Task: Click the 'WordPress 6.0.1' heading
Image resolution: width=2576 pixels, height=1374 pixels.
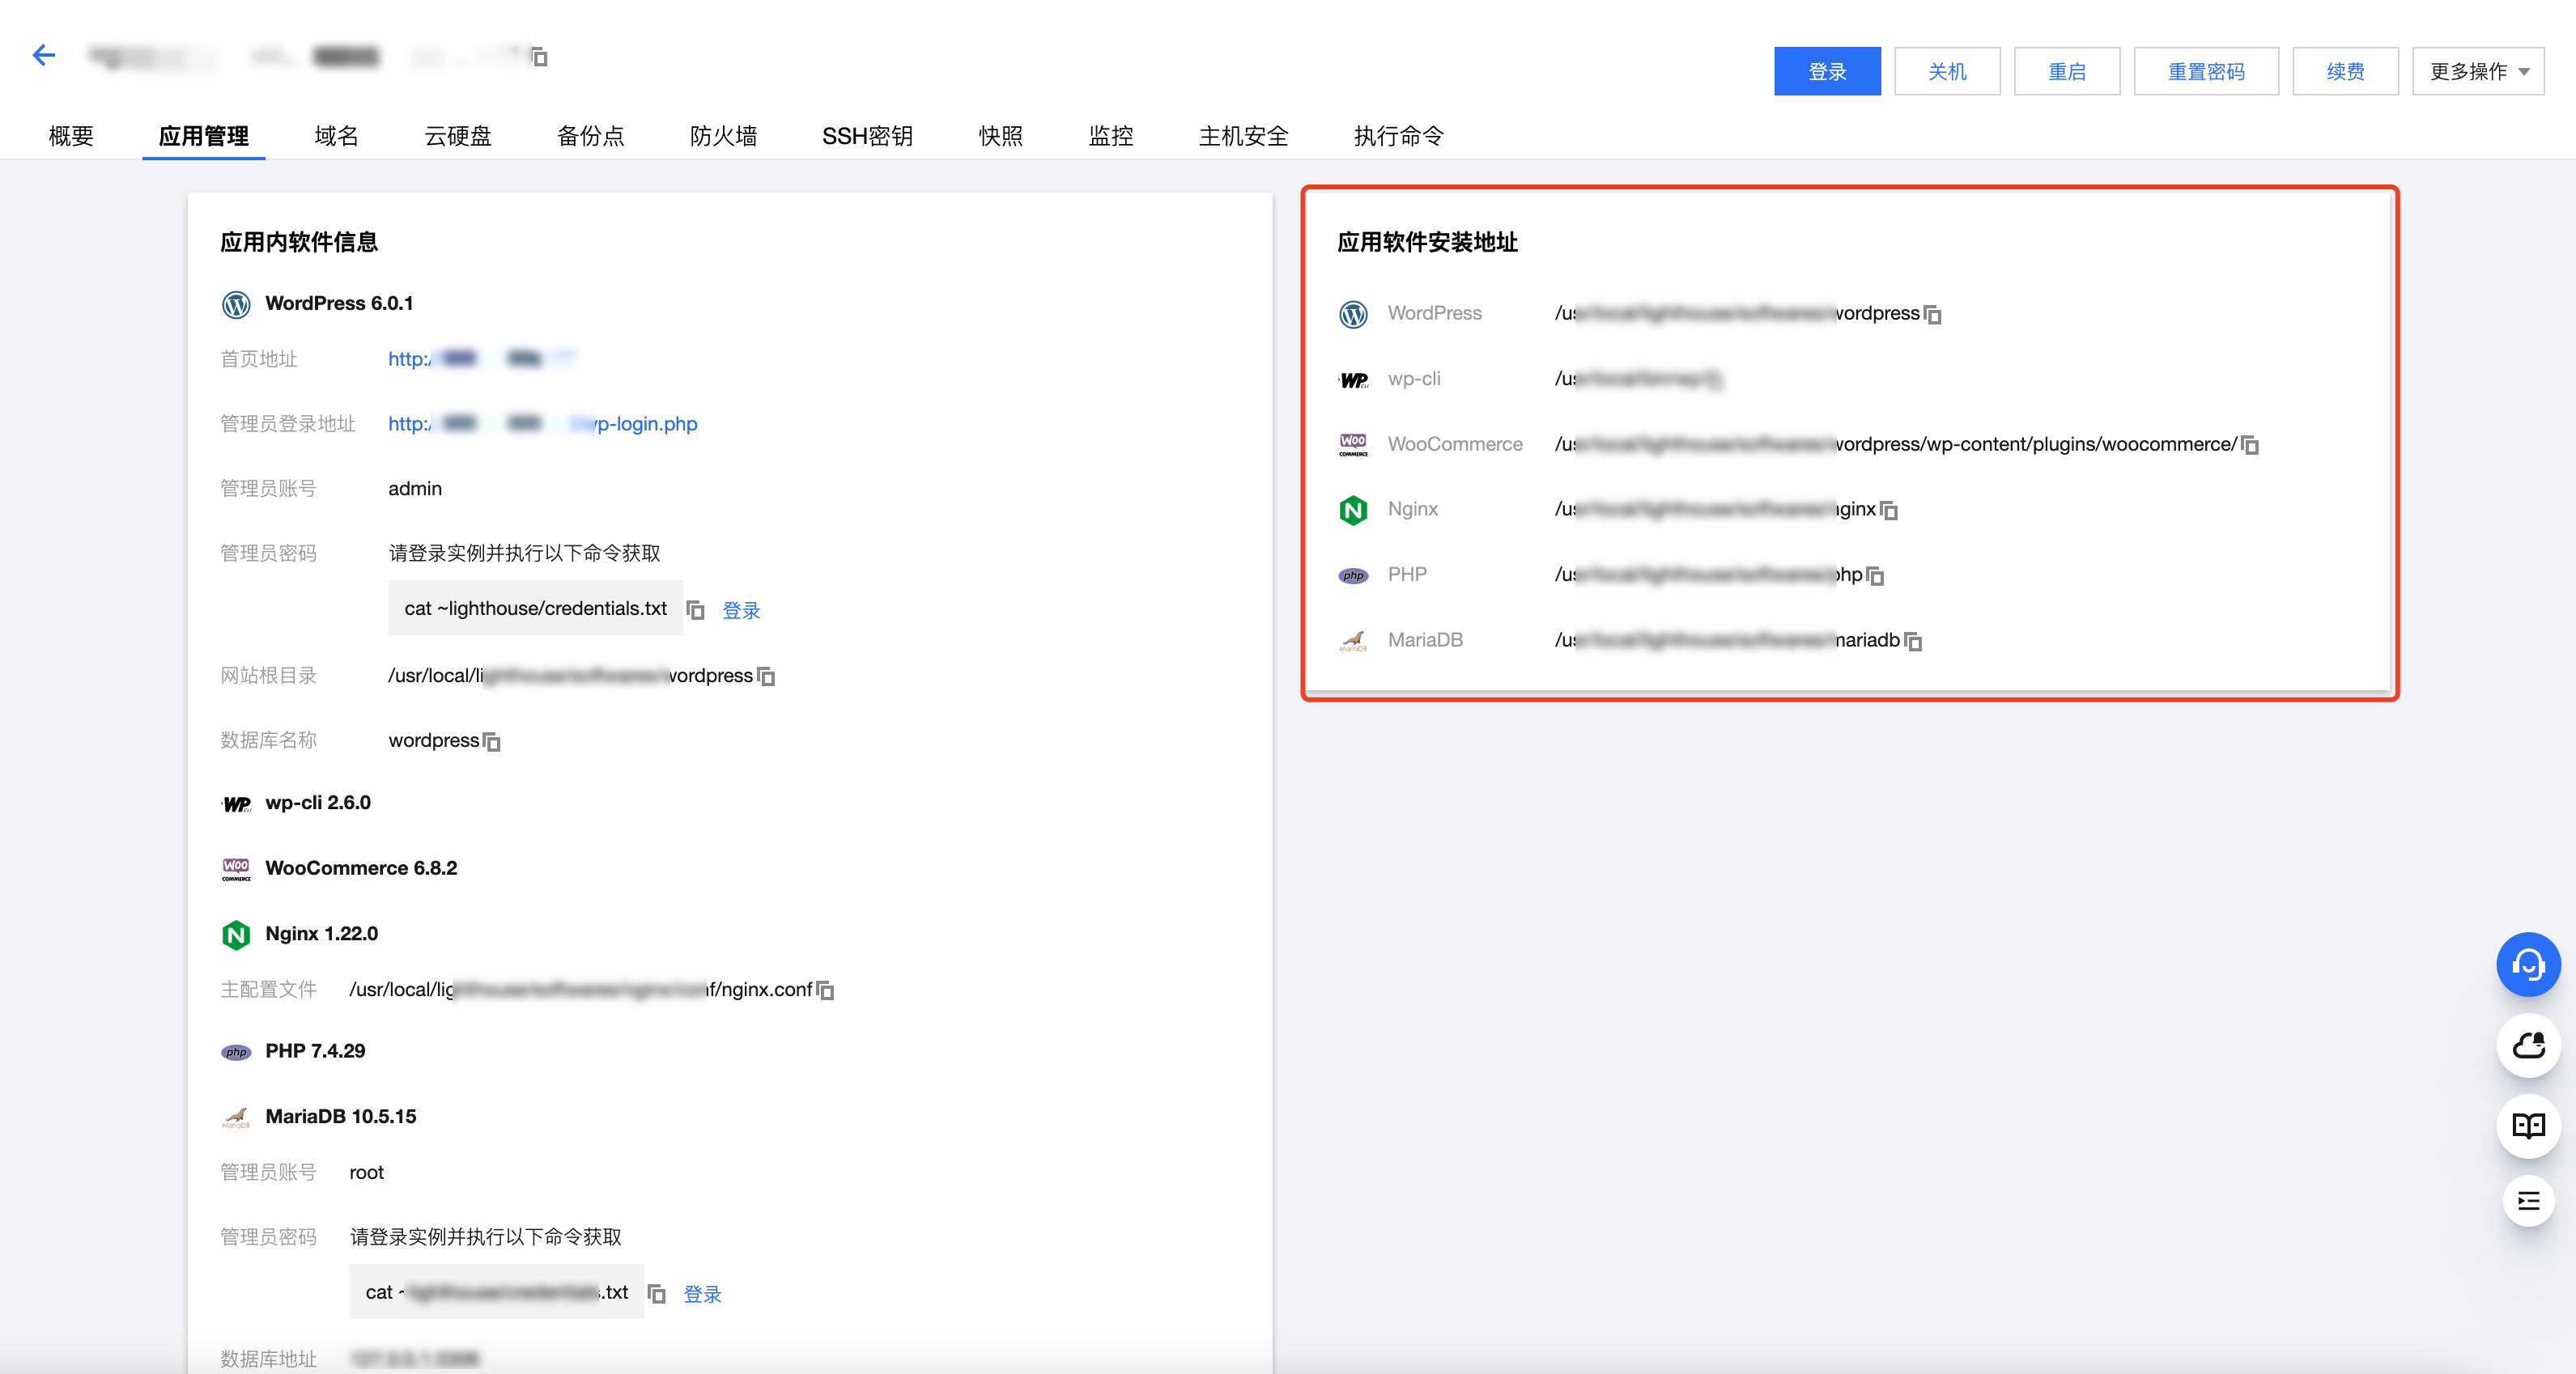Action: (339, 303)
